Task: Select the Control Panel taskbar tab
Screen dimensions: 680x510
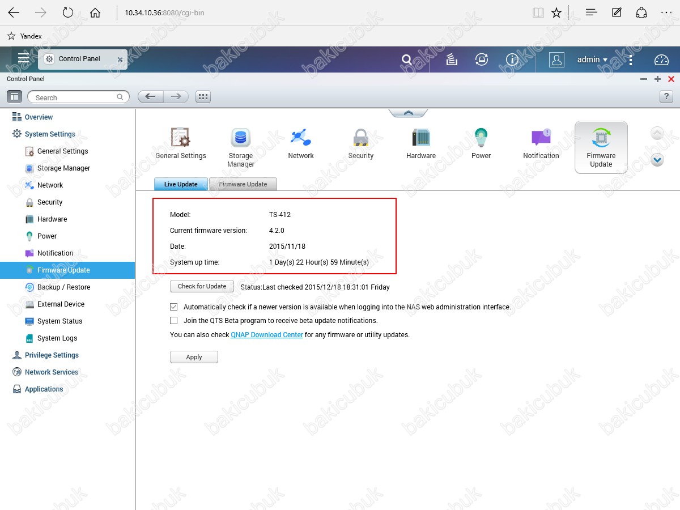Action: click(x=82, y=59)
